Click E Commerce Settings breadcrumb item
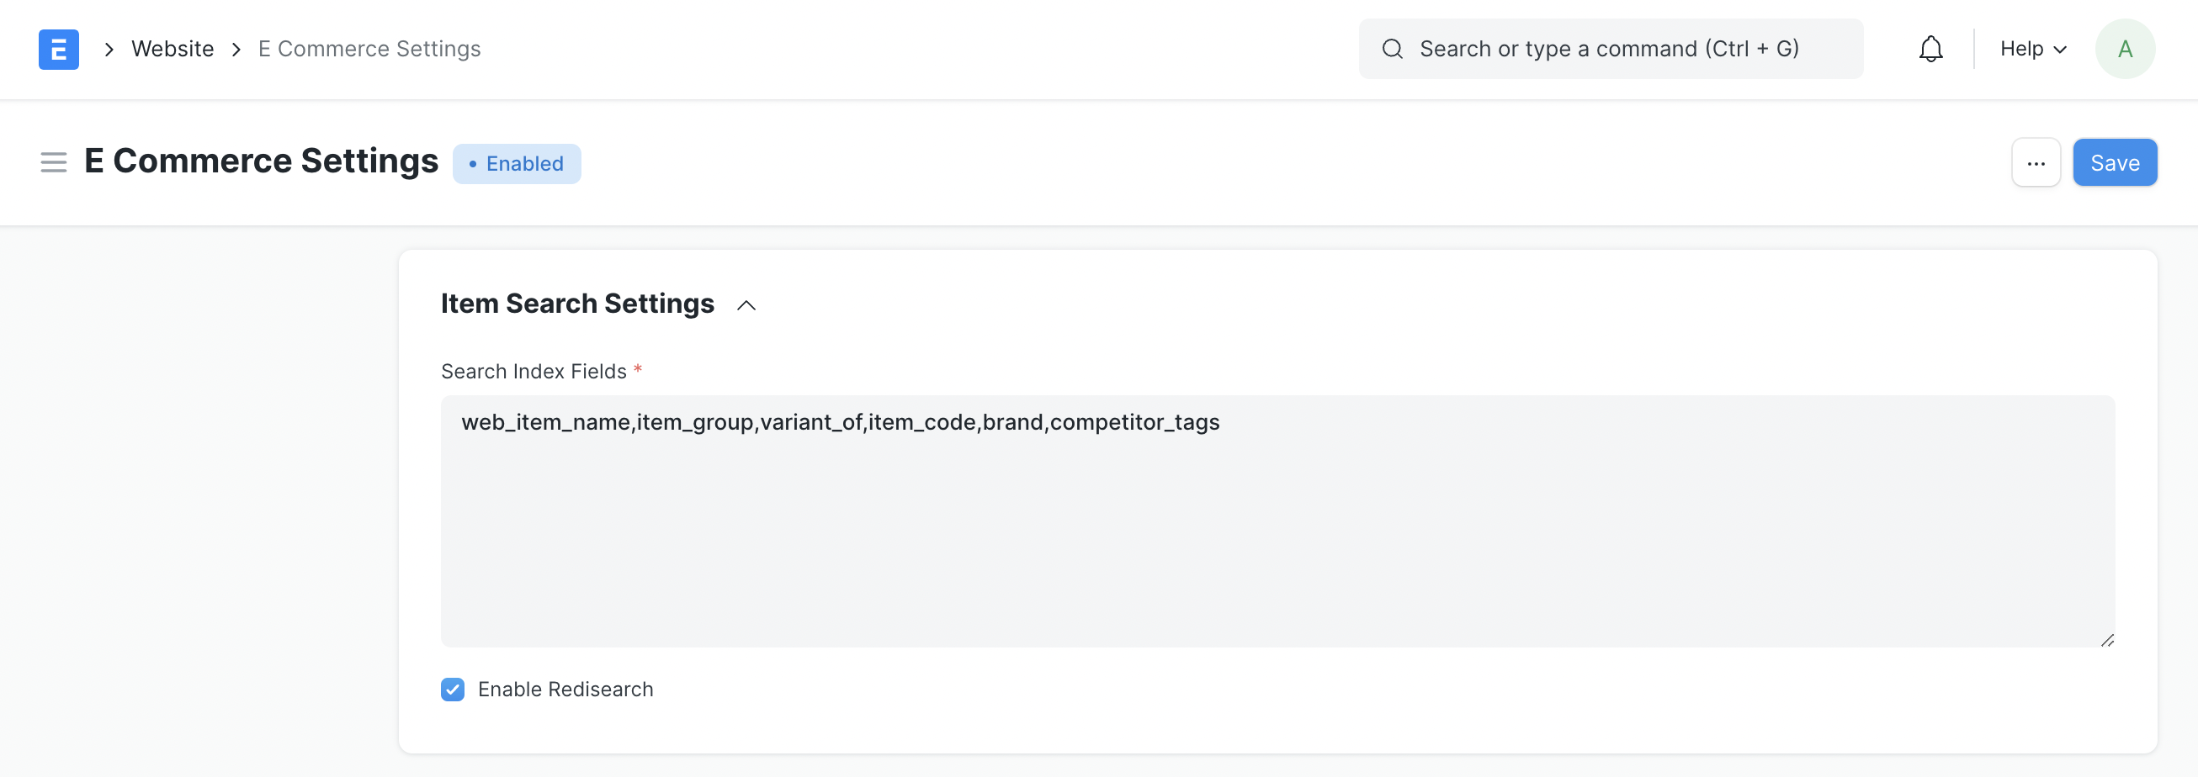The height and width of the screenshot is (777, 2198). pyautogui.click(x=369, y=50)
